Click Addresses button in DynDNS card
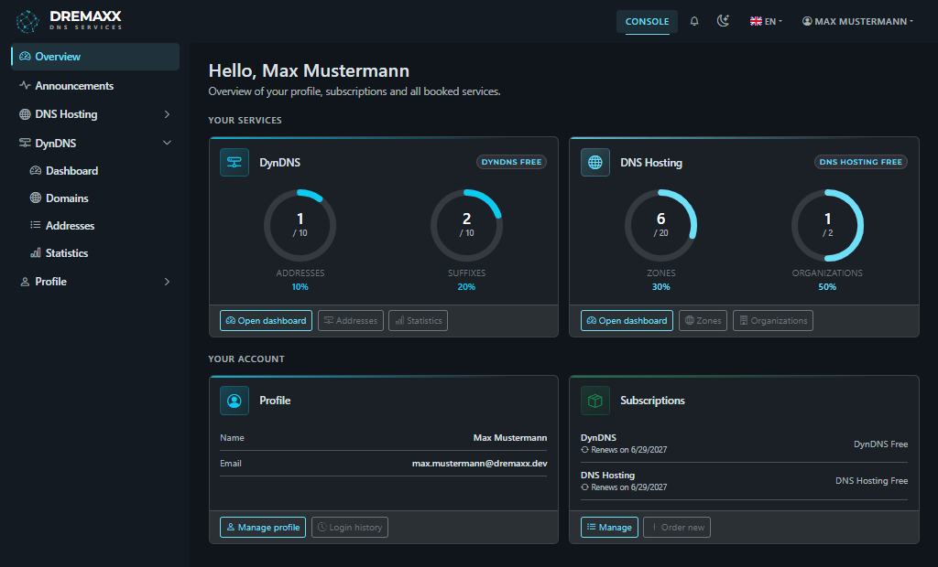 coord(351,320)
